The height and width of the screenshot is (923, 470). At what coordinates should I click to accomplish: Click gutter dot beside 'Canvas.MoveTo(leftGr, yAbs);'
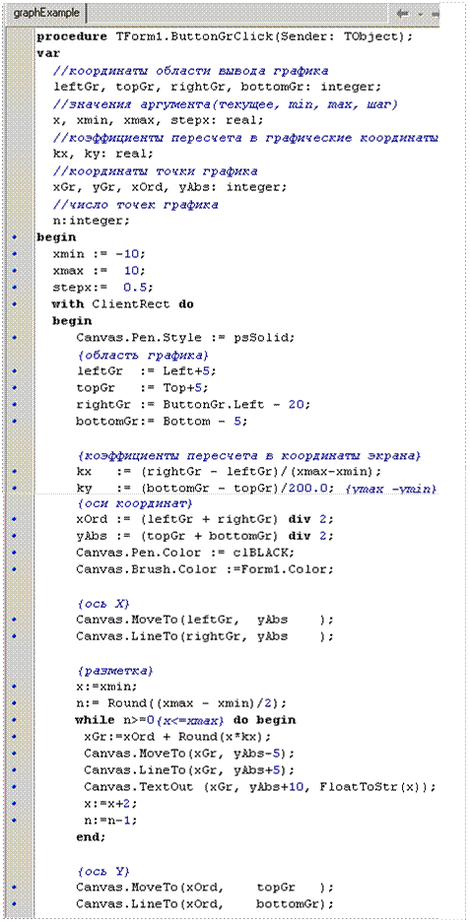(14, 620)
